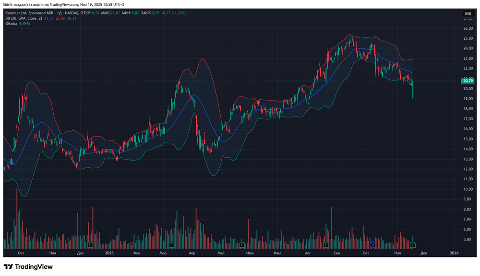The image size is (480, 276).
Task: Select the Объём volume indicator label
Action: (12, 23)
